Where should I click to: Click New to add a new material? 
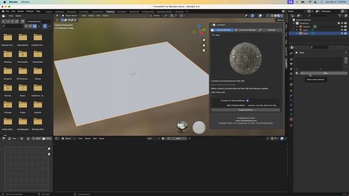pyautogui.click(x=323, y=73)
